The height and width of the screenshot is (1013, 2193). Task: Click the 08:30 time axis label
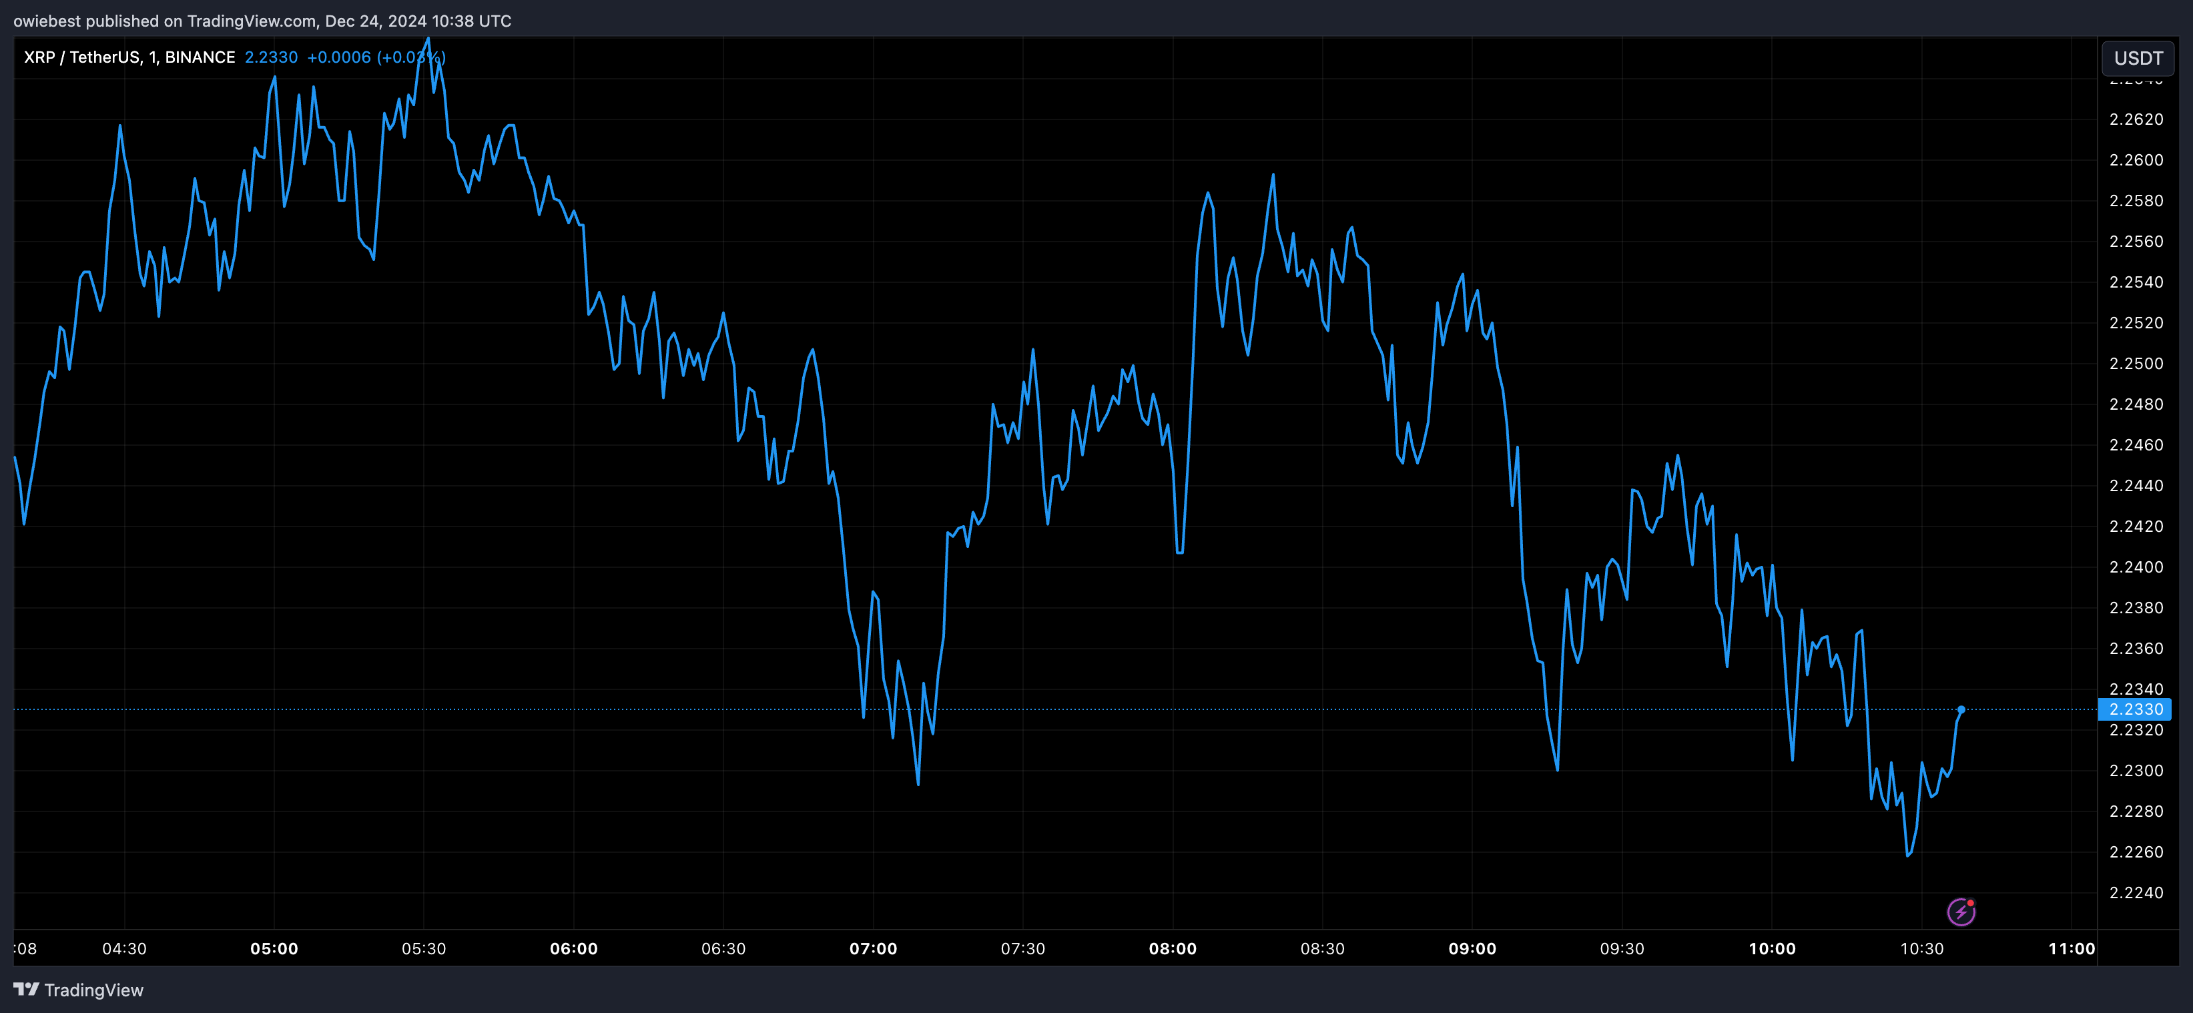(x=1323, y=948)
